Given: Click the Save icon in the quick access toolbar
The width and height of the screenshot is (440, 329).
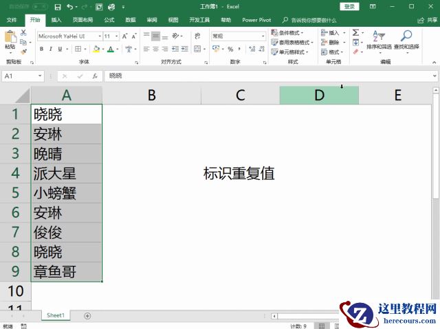Looking at the screenshot, I should click(58, 7).
